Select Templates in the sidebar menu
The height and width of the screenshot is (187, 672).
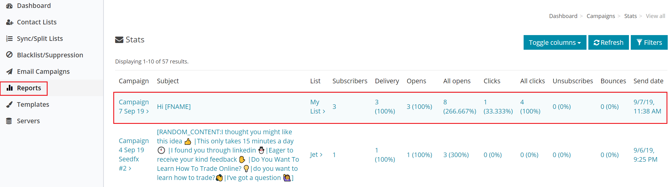[x=33, y=104]
